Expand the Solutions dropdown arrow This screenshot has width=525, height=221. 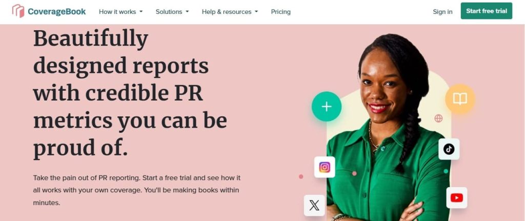pos(187,12)
